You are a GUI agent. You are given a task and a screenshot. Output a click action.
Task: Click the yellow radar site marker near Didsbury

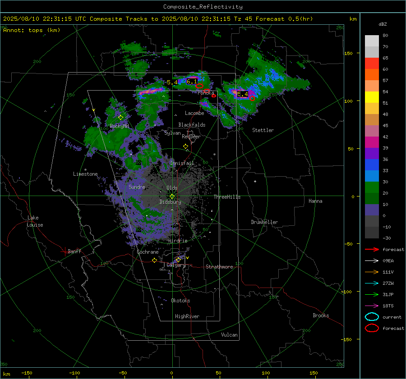click(x=172, y=196)
